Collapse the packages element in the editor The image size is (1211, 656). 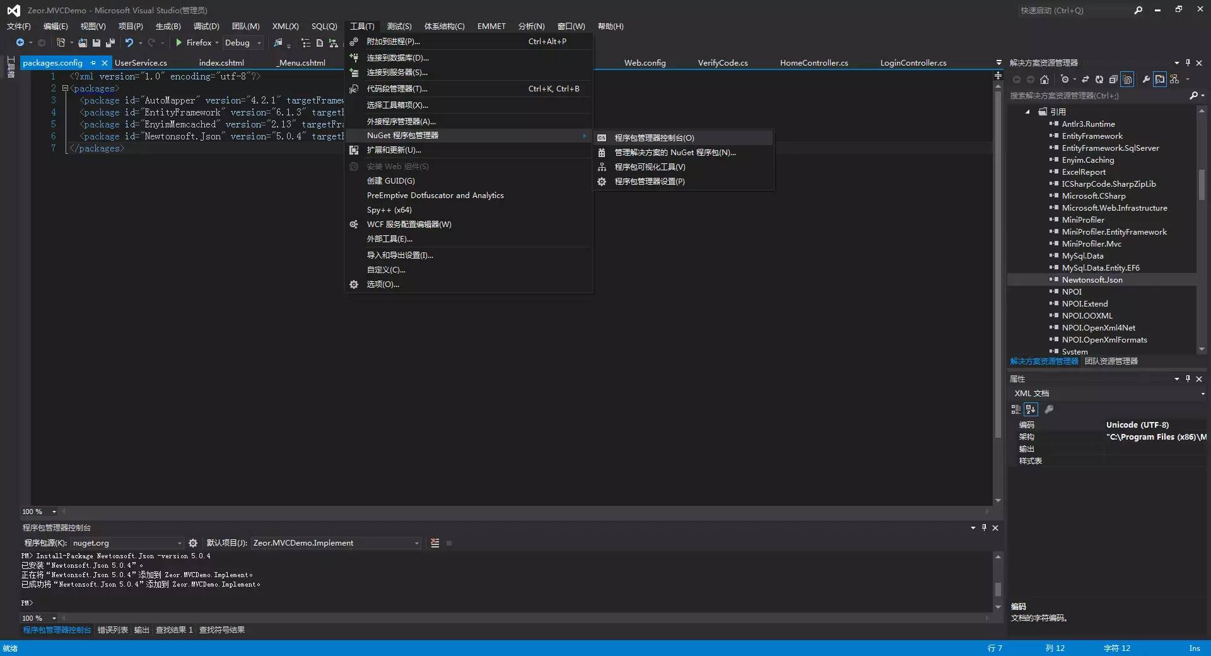tap(65, 88)
